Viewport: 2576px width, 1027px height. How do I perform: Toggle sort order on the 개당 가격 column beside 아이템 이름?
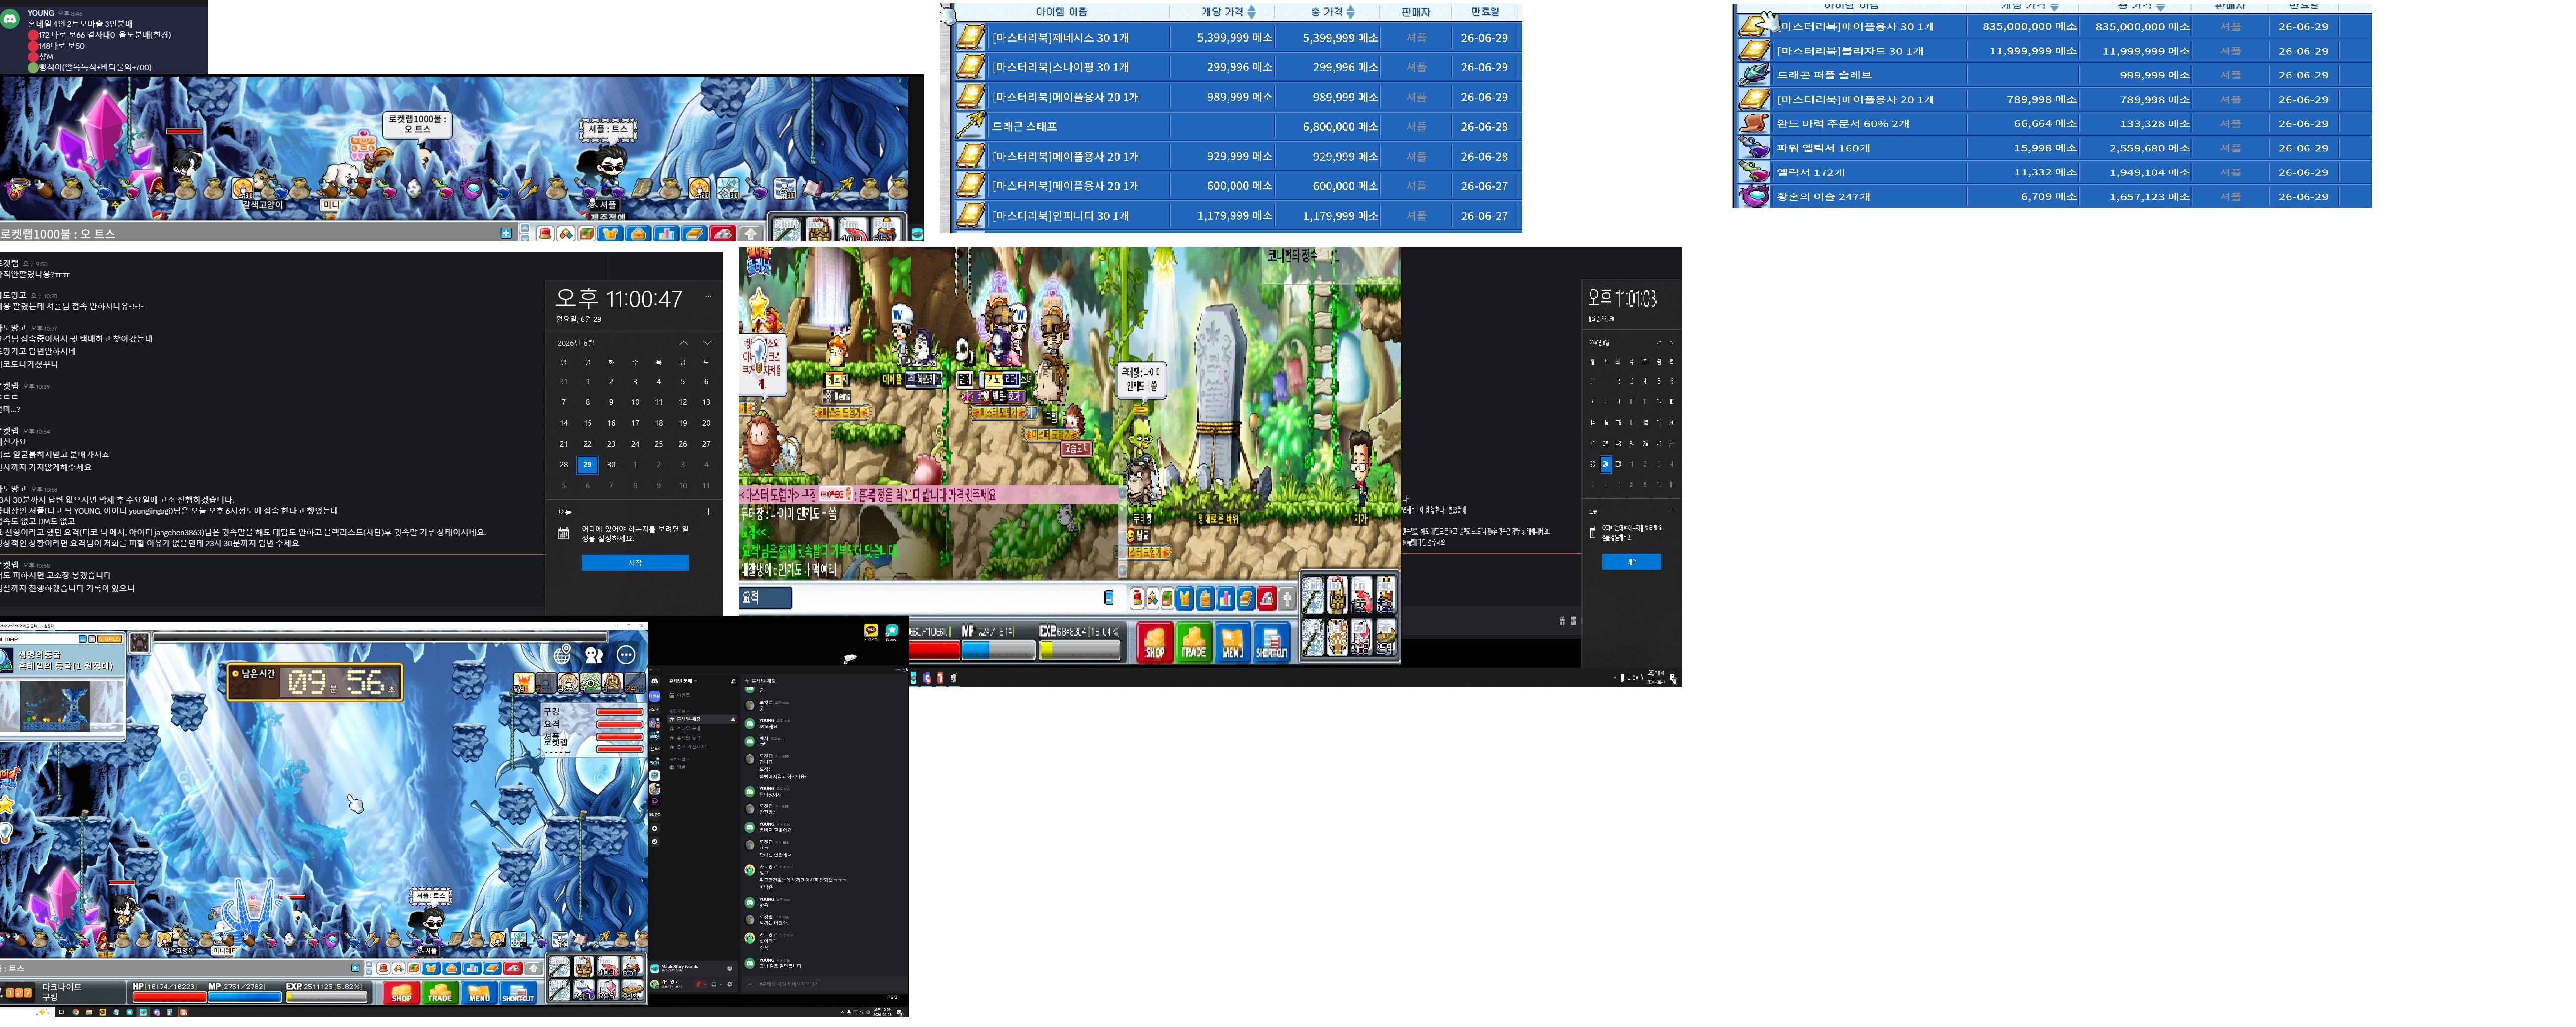(1252, 12)
